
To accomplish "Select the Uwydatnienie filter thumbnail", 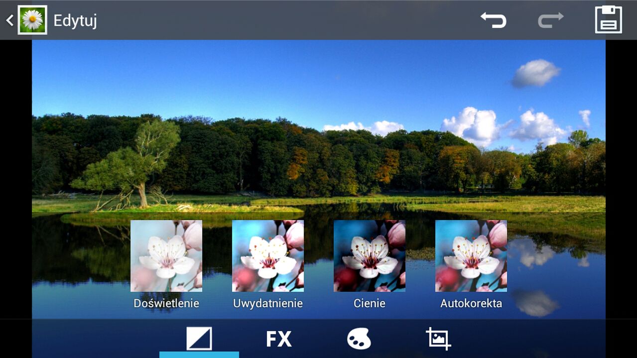I will 268,256.
